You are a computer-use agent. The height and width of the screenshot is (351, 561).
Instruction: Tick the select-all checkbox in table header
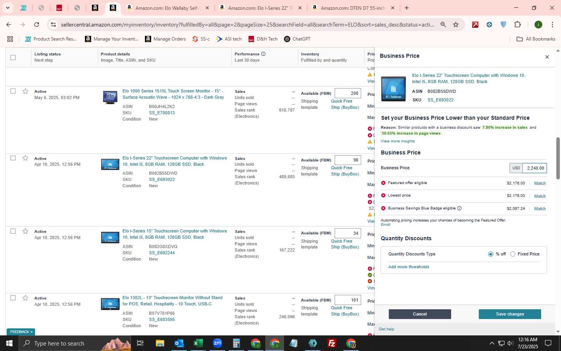tap(13, 57)
